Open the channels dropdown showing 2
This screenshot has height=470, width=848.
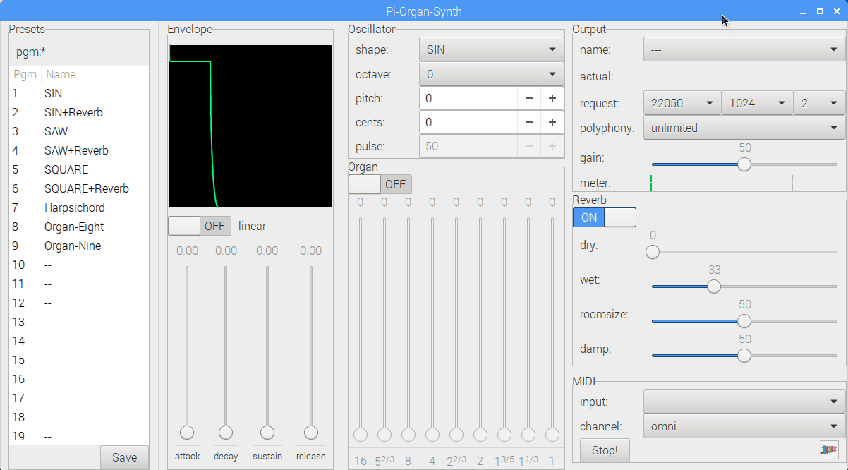(x=819, y=103)
